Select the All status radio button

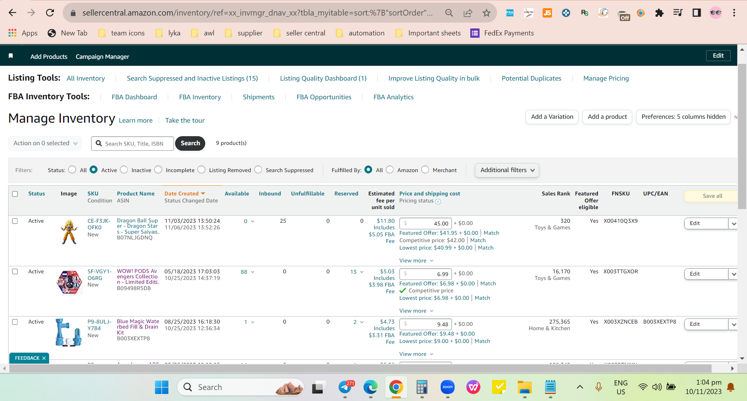click(x=72, y=170)
